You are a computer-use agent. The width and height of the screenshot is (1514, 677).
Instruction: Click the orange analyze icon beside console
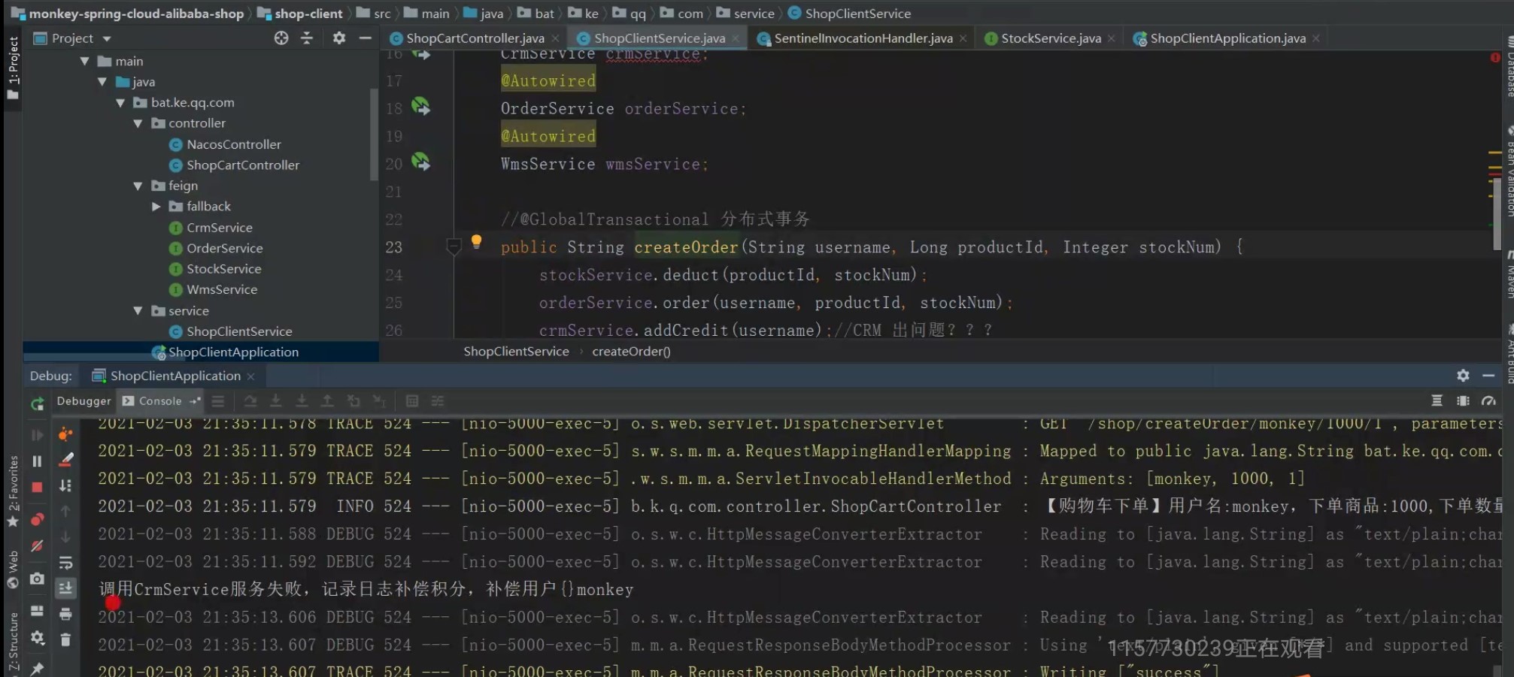65,434
